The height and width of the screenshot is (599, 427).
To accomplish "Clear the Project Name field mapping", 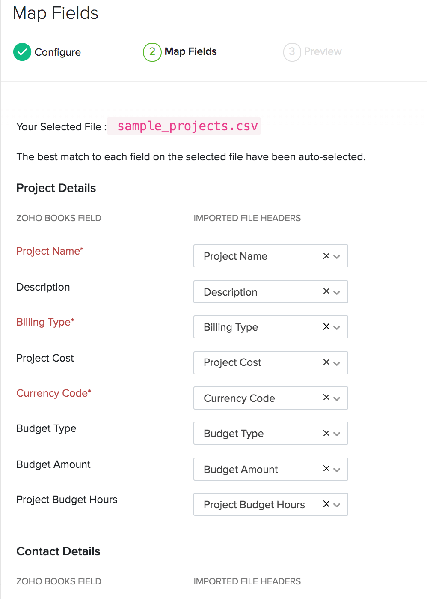I will click(x=326, y=256).
